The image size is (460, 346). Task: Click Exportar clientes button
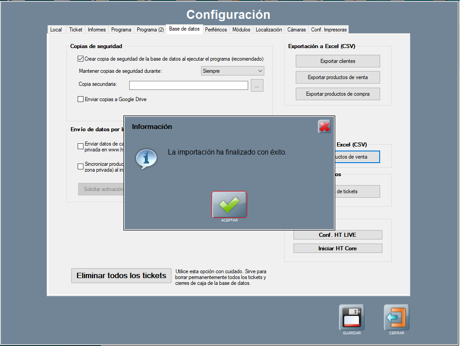click(x=337, y=61)
